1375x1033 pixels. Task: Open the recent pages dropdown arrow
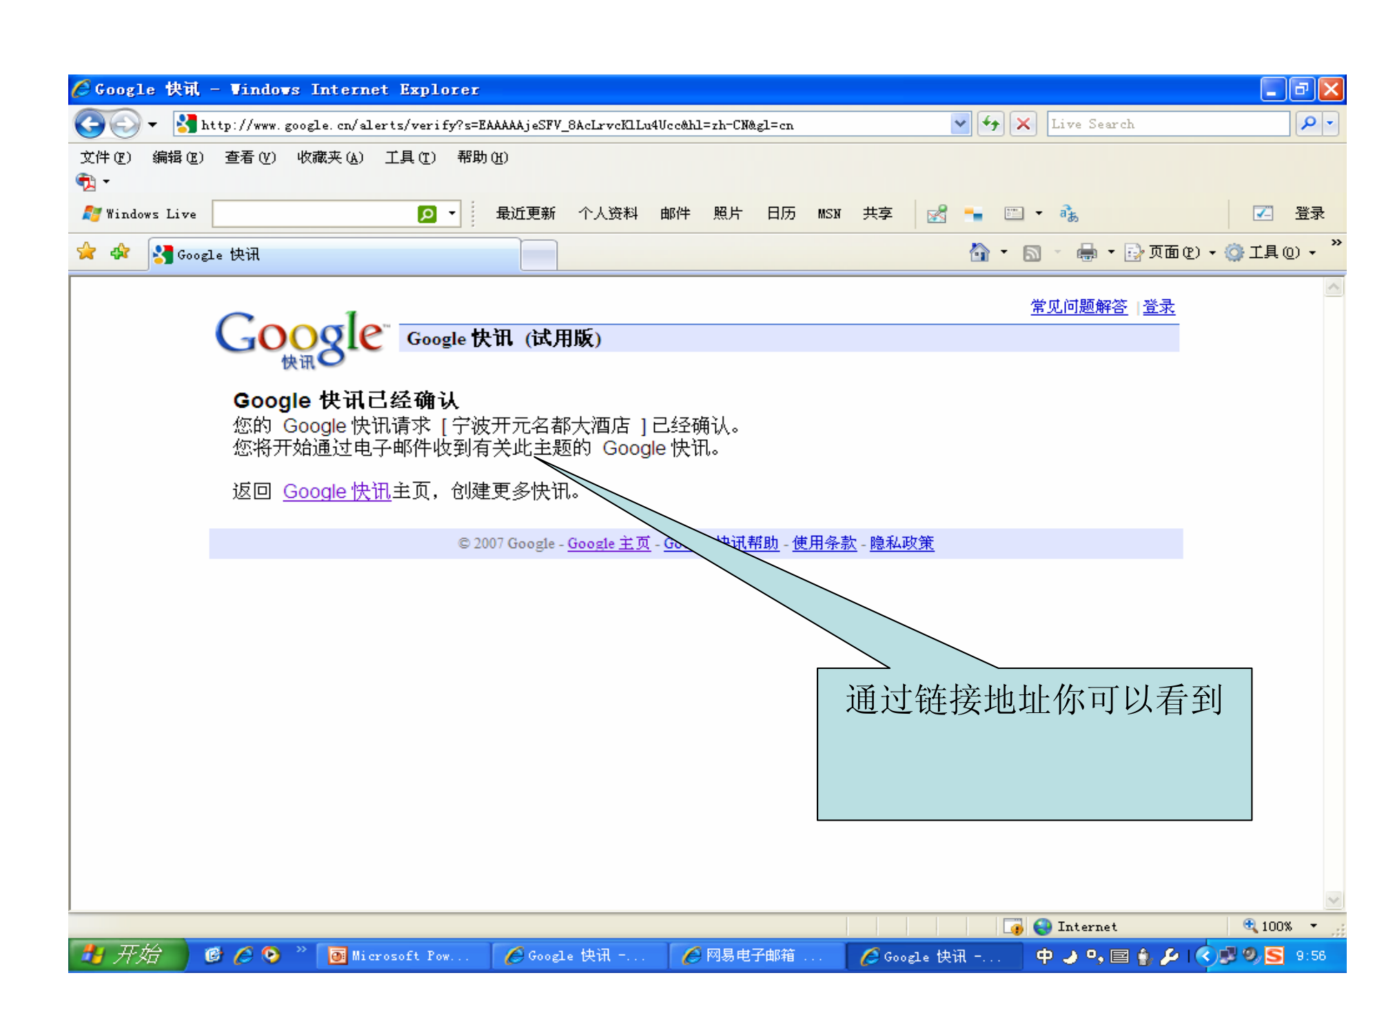(x=152, y=125)
